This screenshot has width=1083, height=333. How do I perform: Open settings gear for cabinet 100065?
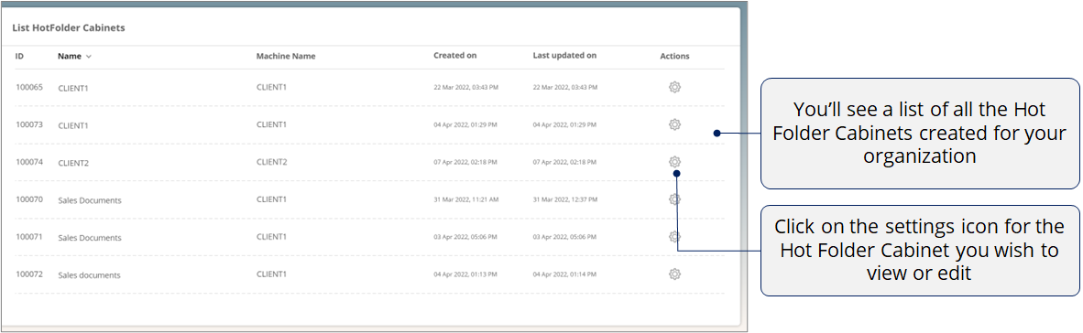674,87
